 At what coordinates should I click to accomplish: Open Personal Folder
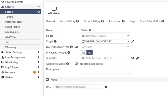click(20, 22)
